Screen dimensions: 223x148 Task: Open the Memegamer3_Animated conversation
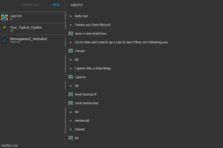click(33, 40)
